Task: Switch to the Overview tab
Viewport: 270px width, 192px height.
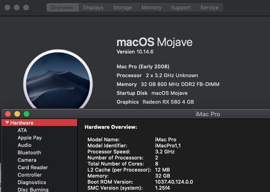Action: pyautogui.click(x=63, y=7)
